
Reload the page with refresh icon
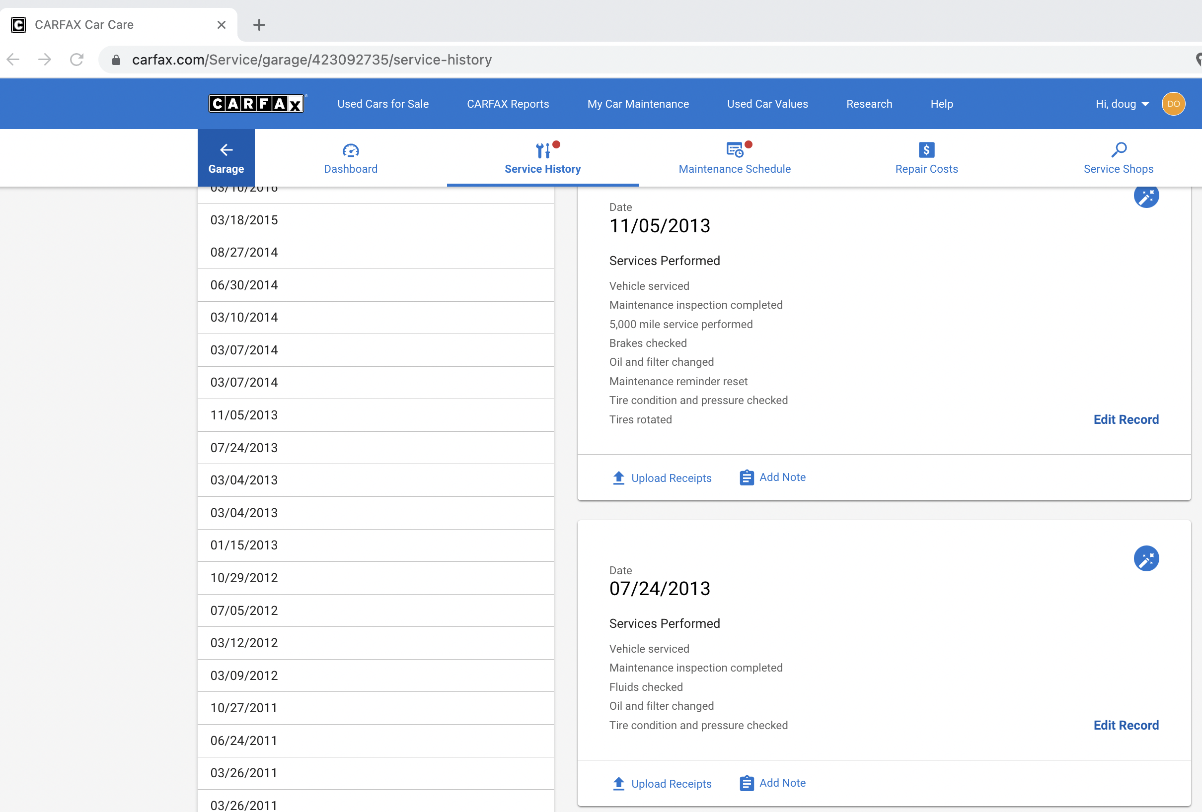[x=76, y=60]
